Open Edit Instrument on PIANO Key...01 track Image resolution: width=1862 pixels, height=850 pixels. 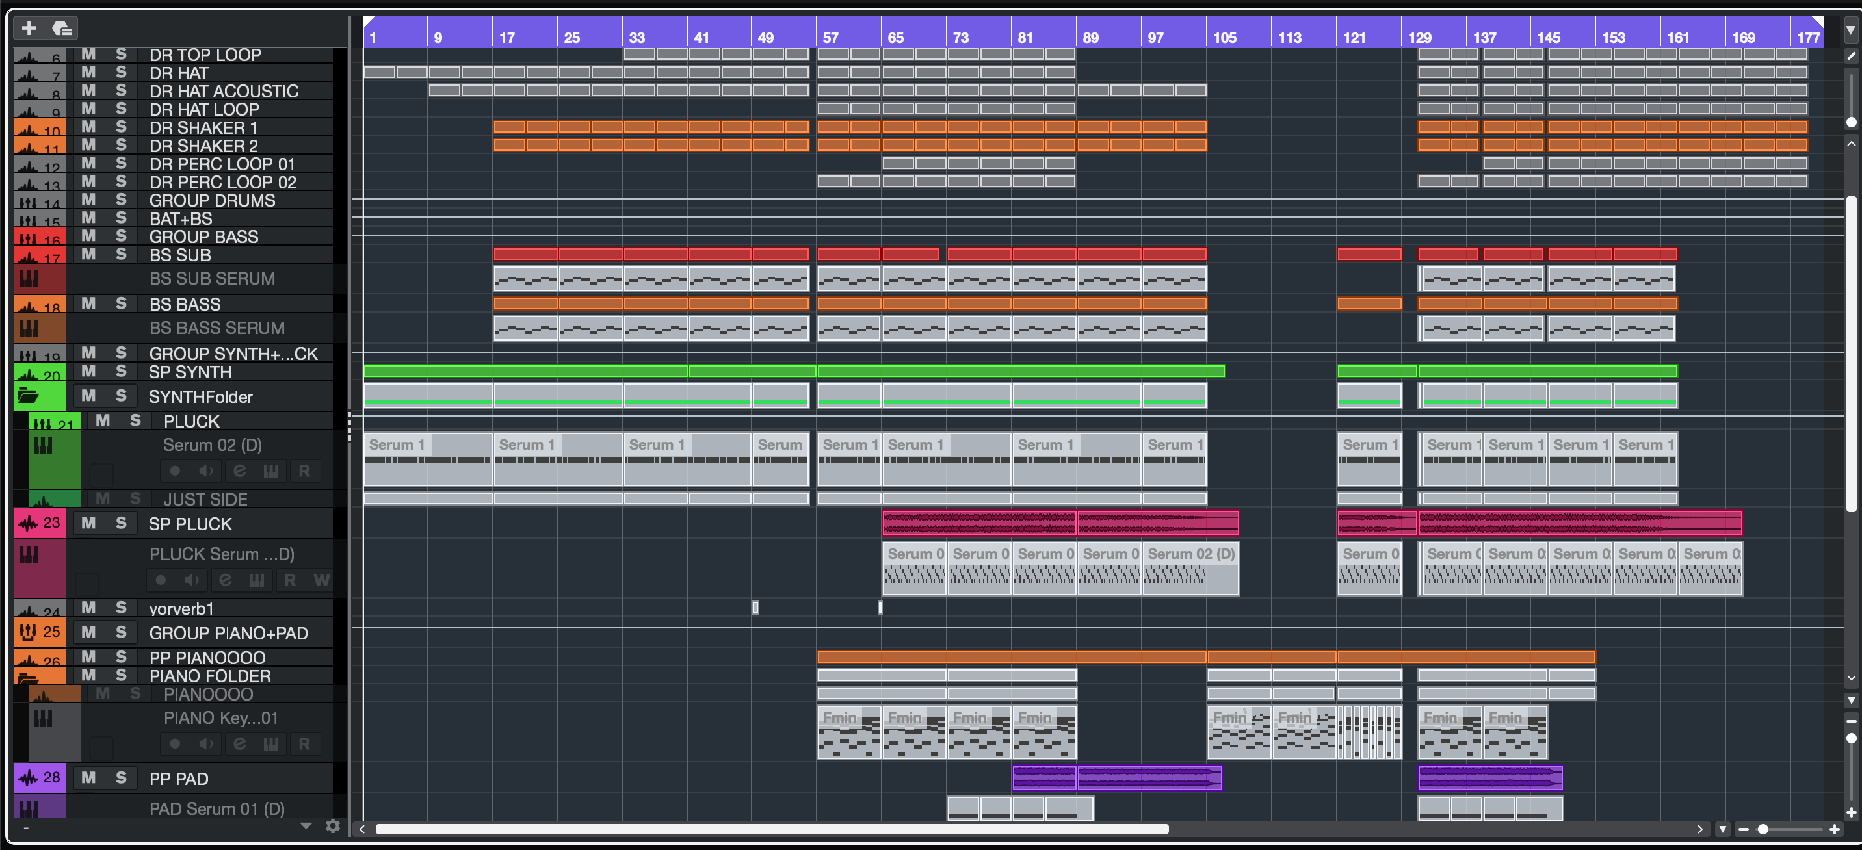coord(271,743)
